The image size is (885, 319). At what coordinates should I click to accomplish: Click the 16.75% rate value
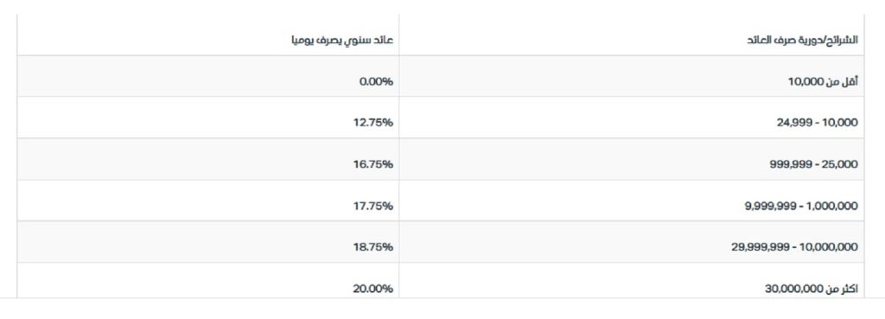[373, 164]
